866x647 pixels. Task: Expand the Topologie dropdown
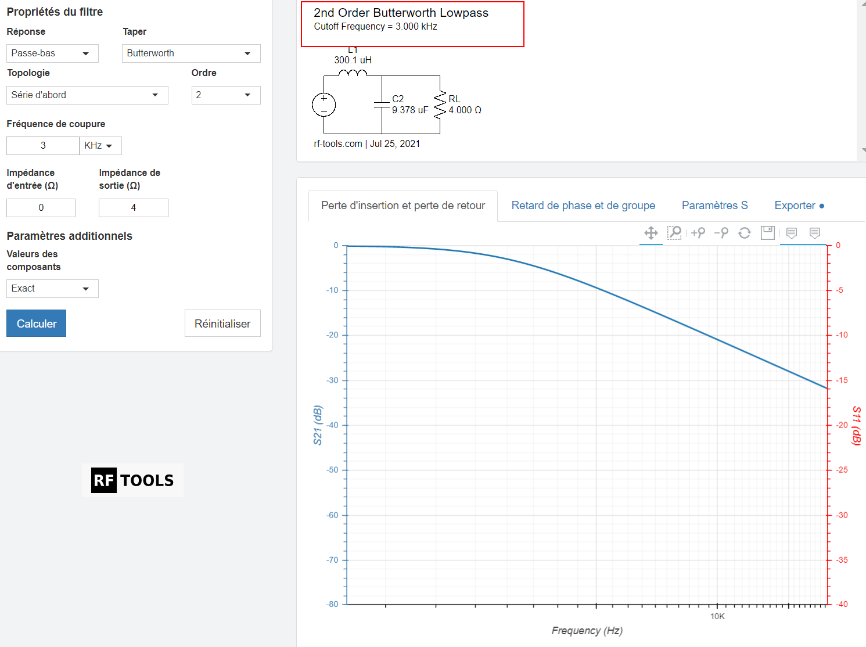pyautogui.click(x=87, y=95)
